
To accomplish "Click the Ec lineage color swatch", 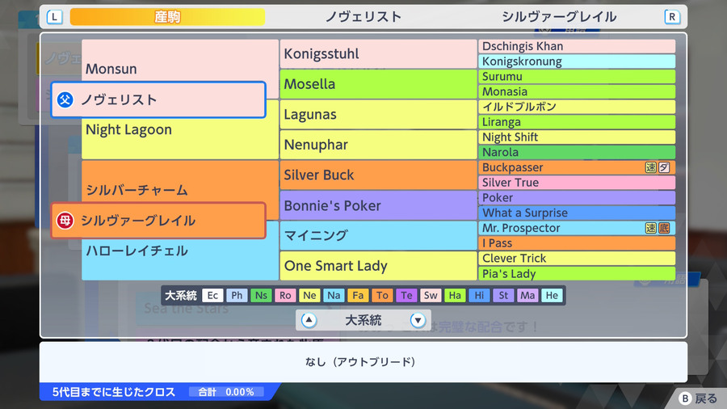I will pos(212,295).
